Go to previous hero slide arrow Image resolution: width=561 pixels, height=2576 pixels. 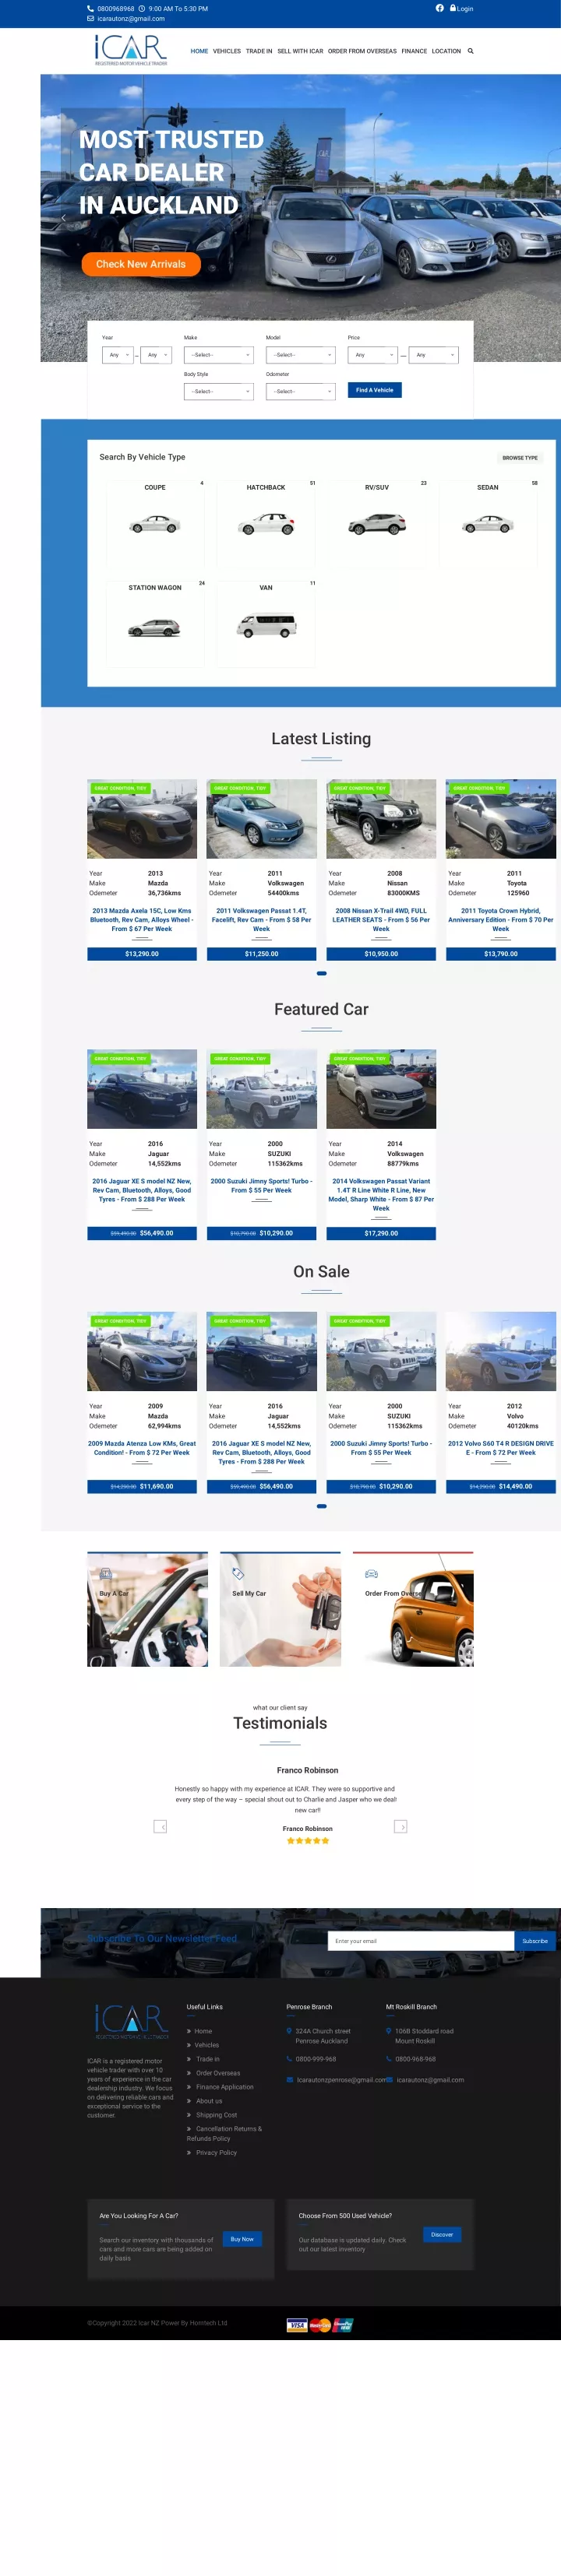[64, 218]
